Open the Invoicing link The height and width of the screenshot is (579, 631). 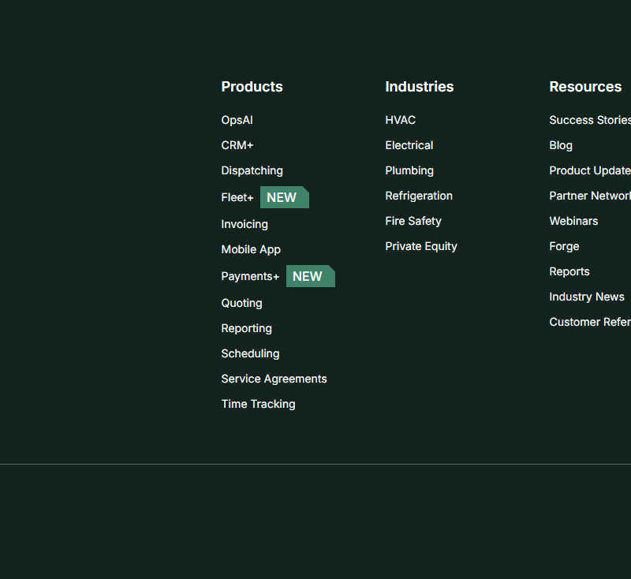pyautogui.click(x=245, y=224)
